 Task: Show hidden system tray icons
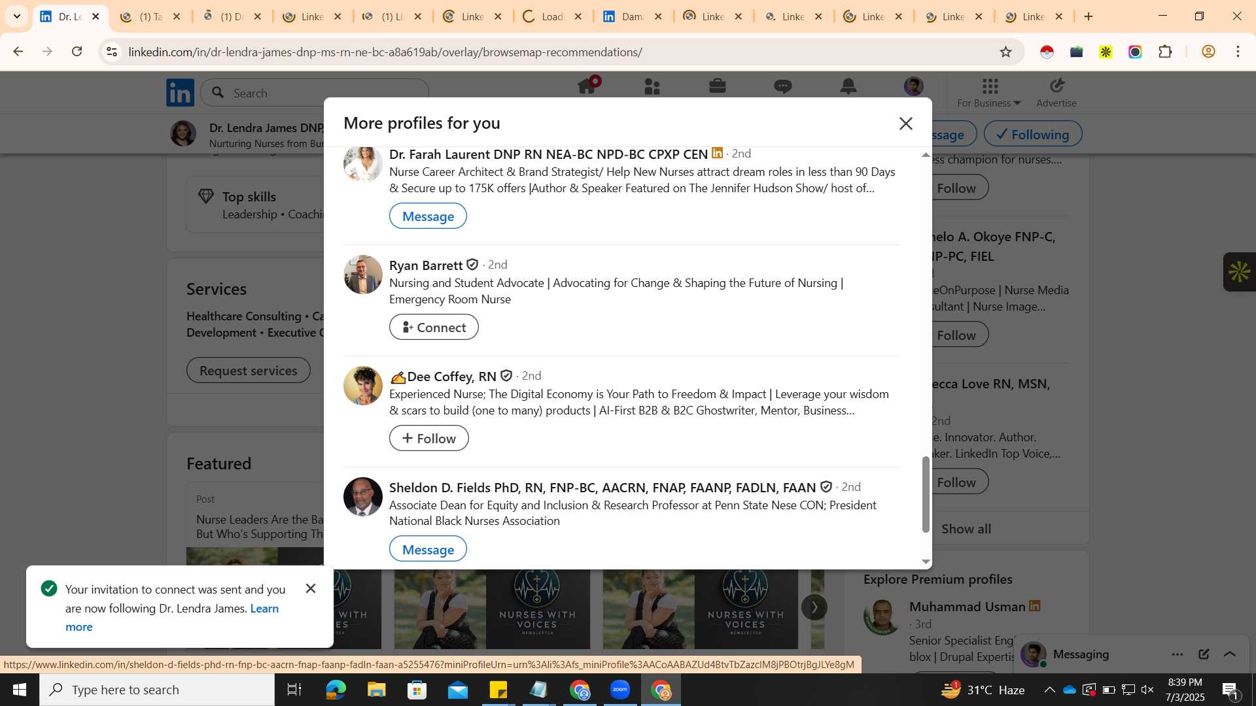click(x=1049, y=690)
